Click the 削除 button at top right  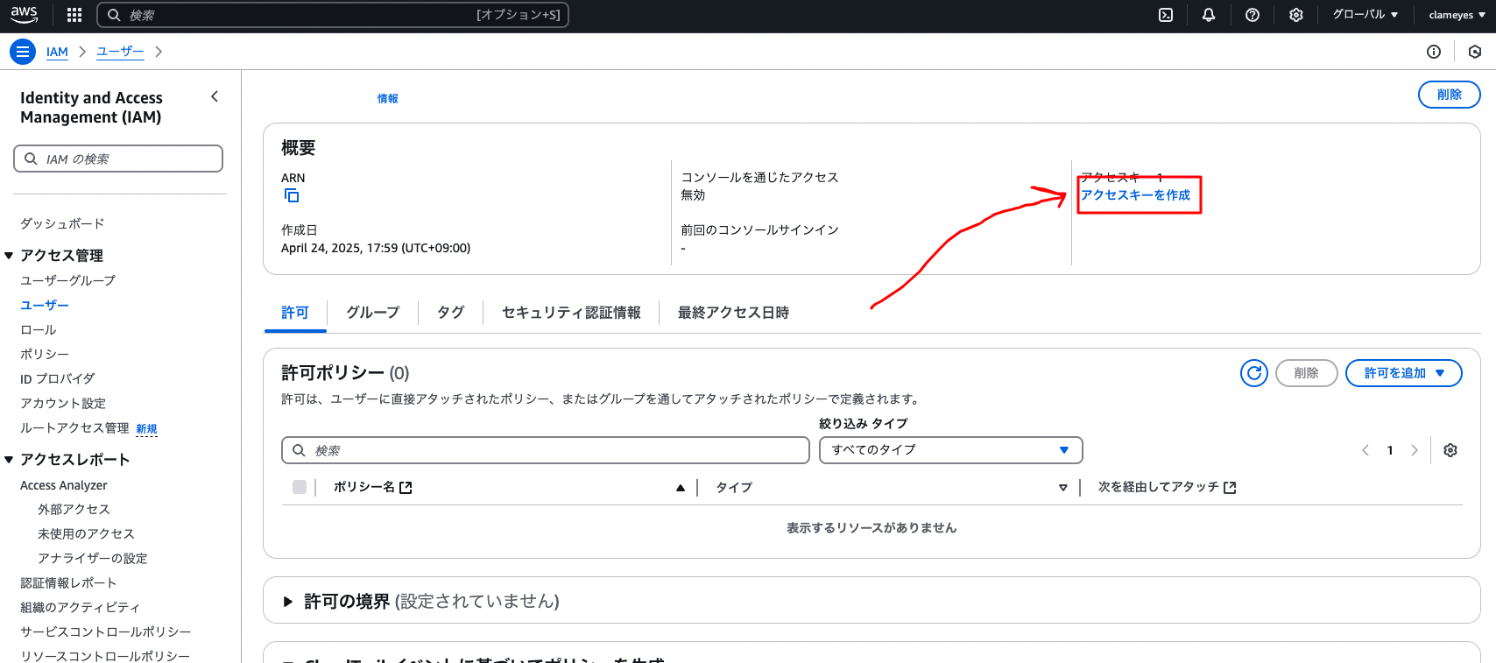[1450, 95]
